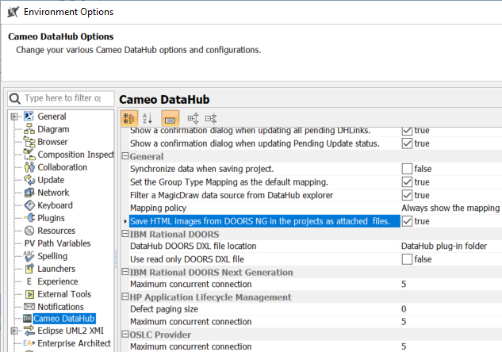
Task: Check Use read only DOORS DXL file
Action: [407, 259]
